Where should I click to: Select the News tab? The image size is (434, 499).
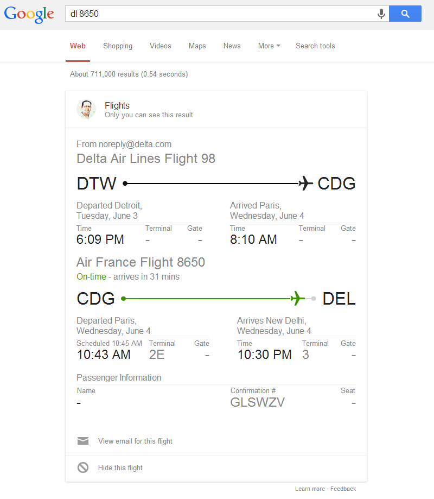coord(232,46)
